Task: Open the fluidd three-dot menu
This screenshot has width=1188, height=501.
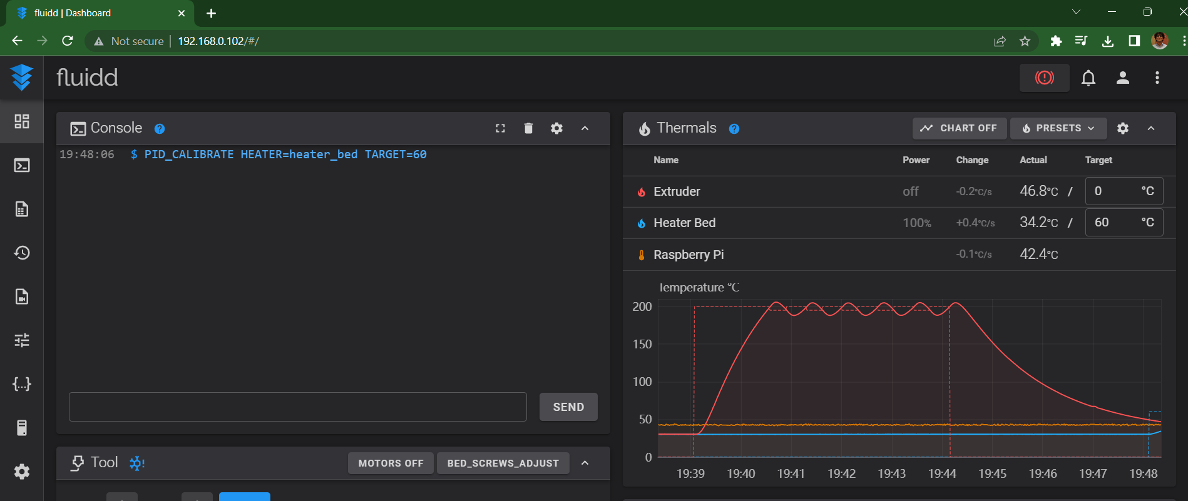Action: (x=1157, y=78)
